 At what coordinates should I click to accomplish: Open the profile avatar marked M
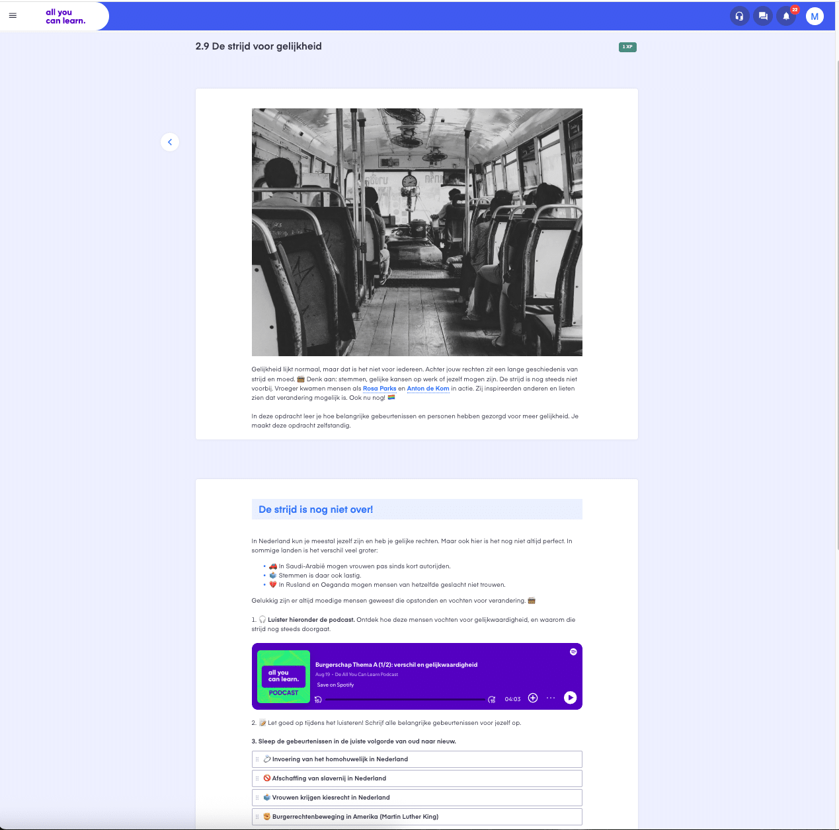tap(815, 16)
